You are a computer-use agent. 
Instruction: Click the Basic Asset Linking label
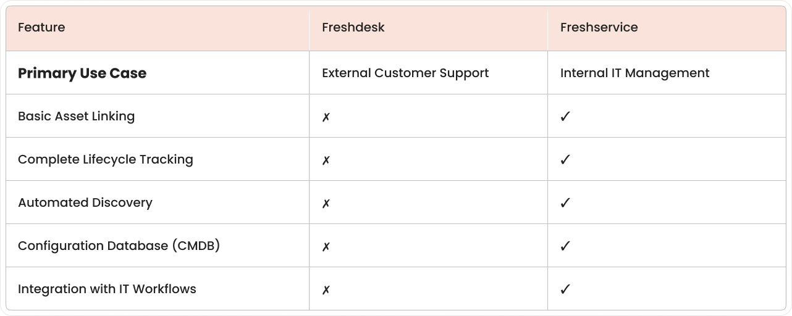[x=76, y=116]
